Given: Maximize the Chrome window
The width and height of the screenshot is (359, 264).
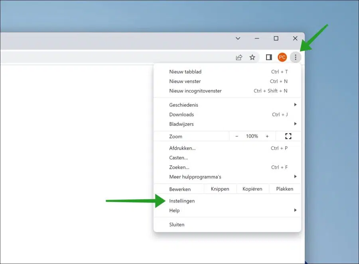Looking at the screenshot, I should pos(276,38).
